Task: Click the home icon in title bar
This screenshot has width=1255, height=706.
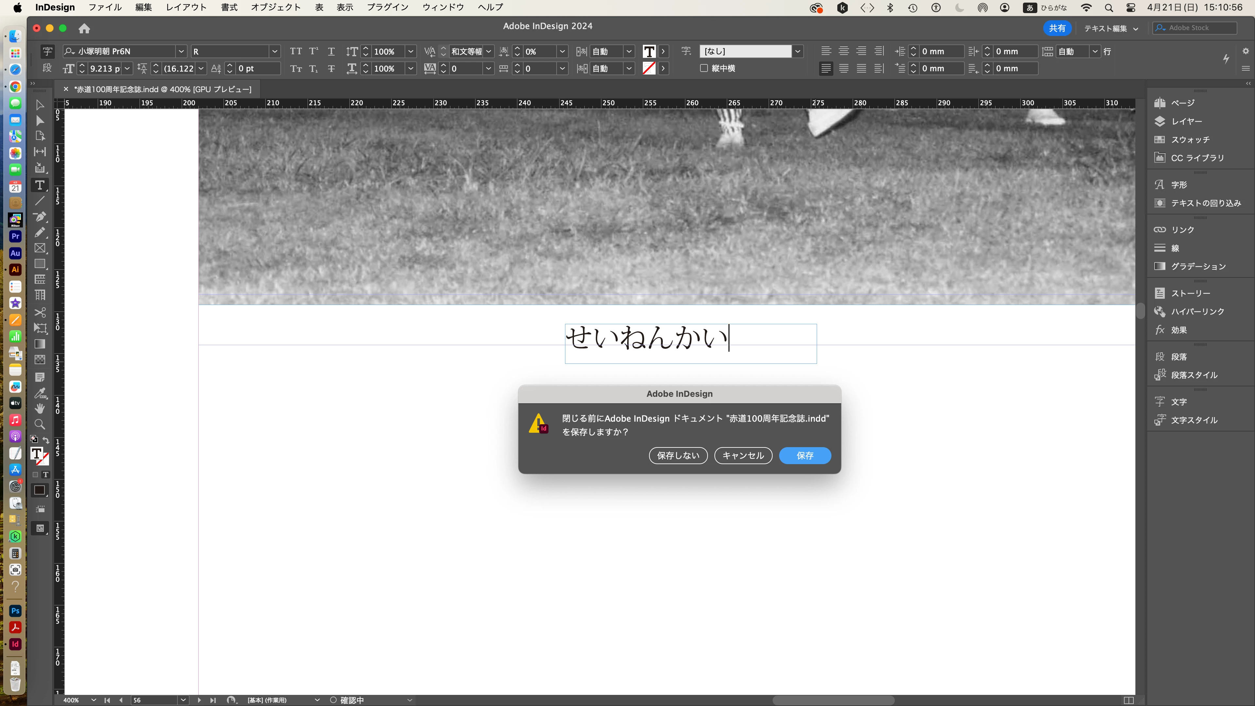Action: click(x=84, y=28)
